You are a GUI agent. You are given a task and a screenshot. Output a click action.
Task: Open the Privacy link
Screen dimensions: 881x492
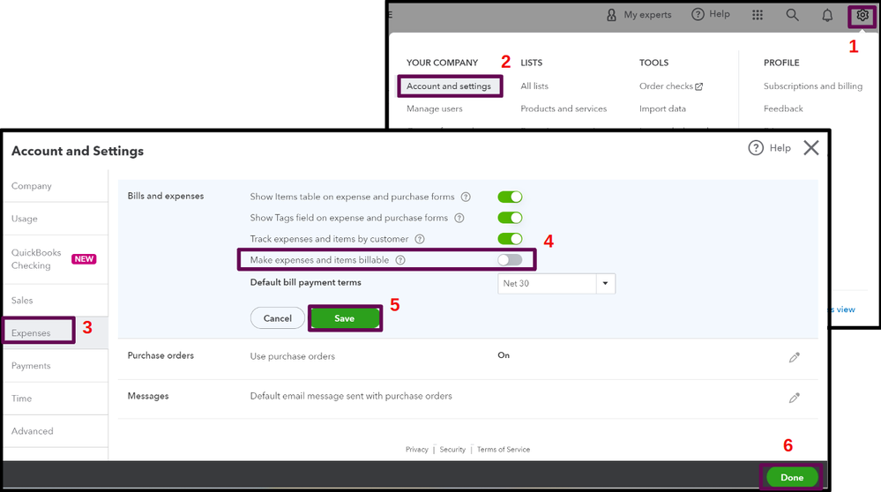(x=416, y=450)
